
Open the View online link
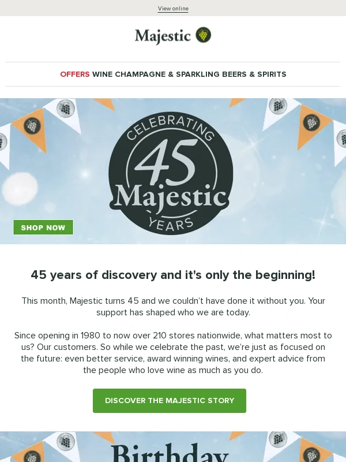pos(173,9)
